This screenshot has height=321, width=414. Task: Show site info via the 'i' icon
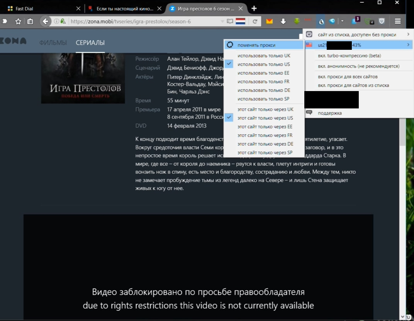[56, 21]
